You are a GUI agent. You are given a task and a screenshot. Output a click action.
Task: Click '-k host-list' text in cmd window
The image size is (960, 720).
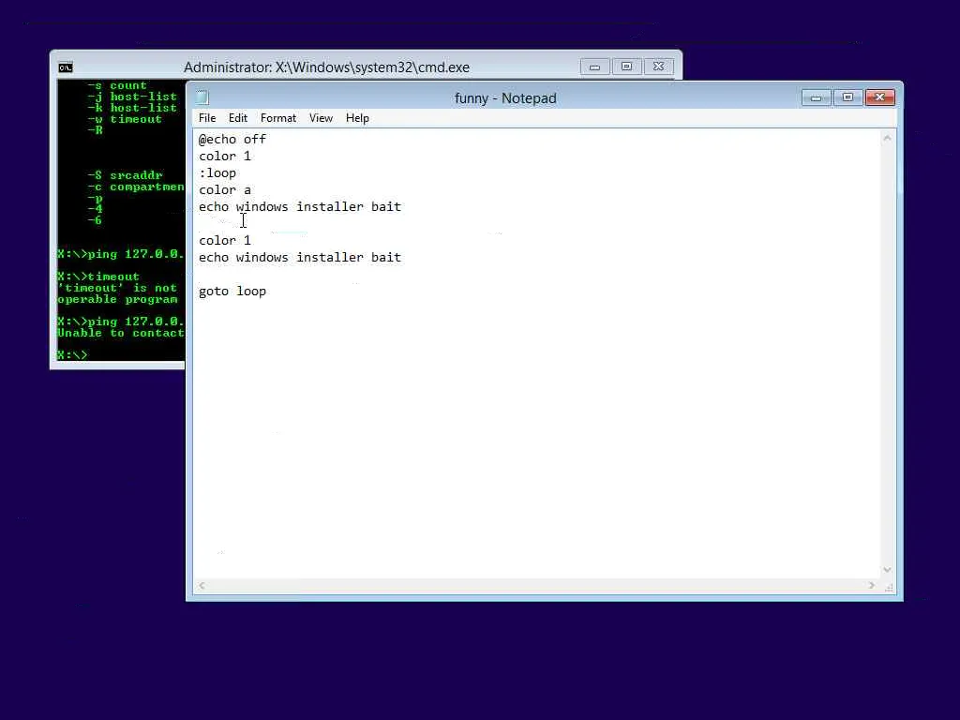(x=132, y=108)
